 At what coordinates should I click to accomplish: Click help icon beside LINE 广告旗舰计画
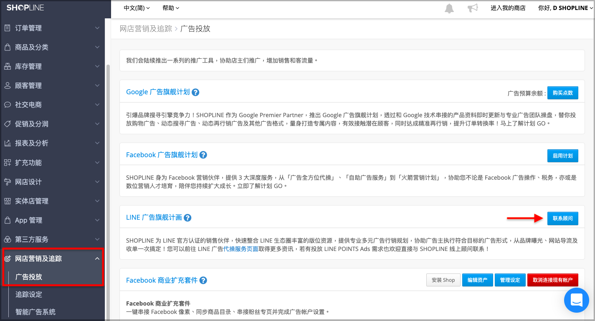(187, 218)
